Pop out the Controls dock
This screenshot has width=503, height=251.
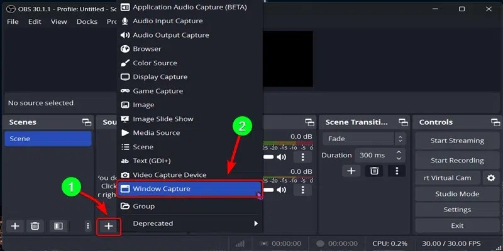point(495,122)
